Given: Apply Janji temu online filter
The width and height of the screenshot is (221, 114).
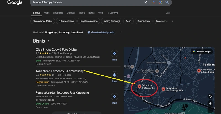Looking at the screenshot, I should [x=89, y=21].
